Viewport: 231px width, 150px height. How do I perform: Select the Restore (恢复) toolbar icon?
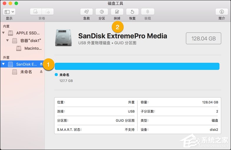click(132, 12)
